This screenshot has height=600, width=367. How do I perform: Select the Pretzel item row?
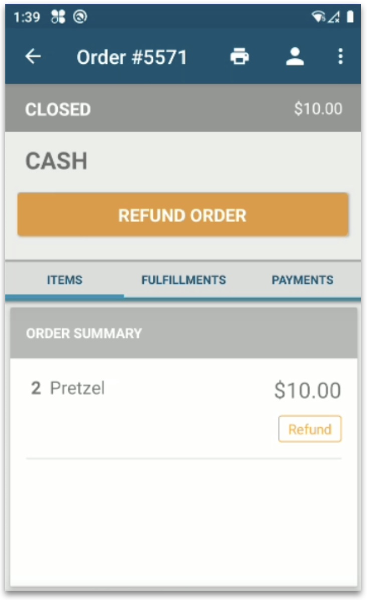183,409
